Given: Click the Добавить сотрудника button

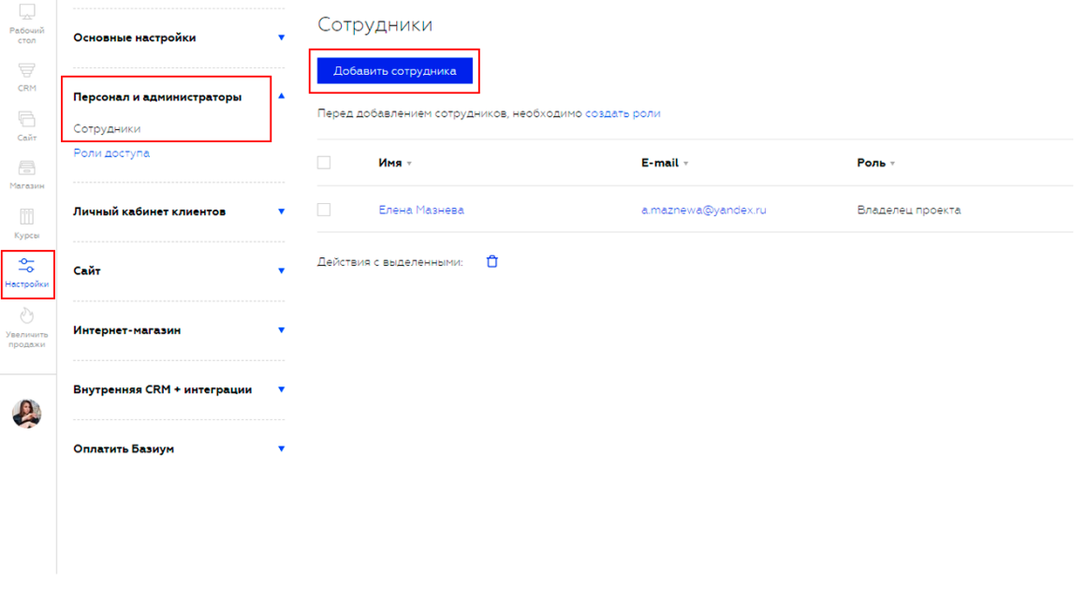Looking at the screenshot, I should 395,70.
